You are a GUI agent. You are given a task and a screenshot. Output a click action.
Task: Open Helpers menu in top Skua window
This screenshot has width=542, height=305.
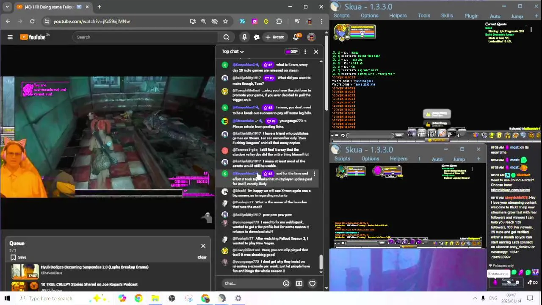point(398,16)
